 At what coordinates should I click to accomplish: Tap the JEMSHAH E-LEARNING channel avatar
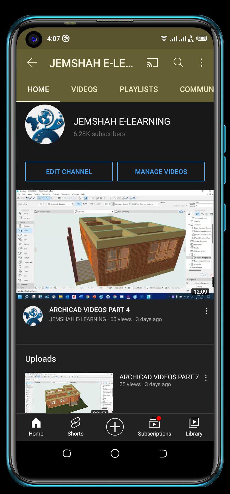click(45, 124)
